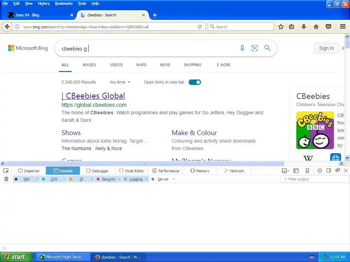
Task: Expand the MORE search categories menu
Action: click(223, 65)
